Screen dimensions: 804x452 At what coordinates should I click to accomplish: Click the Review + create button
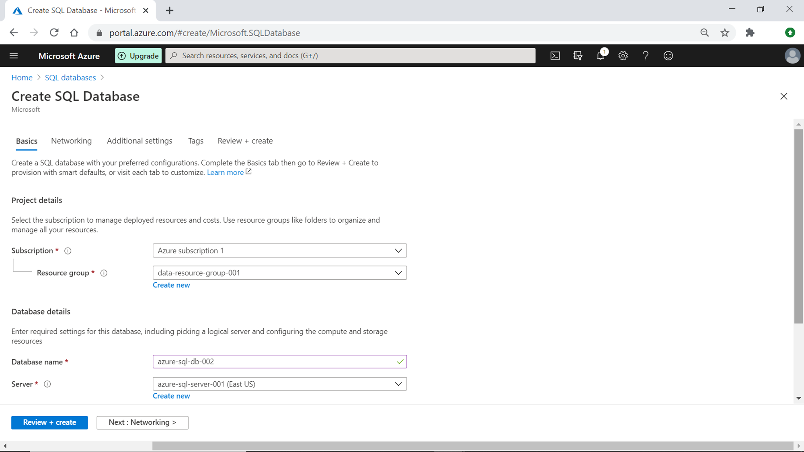49,422
